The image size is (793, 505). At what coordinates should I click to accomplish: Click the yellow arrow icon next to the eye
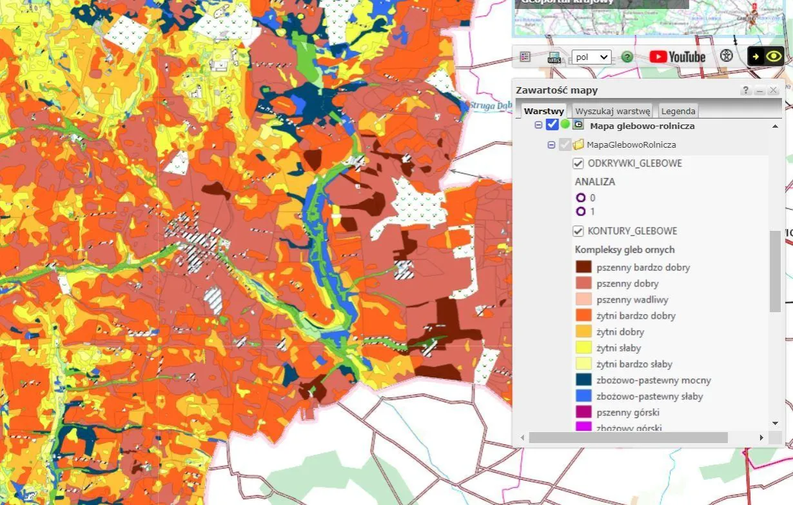pyautogui.click(x=755, y=56)
